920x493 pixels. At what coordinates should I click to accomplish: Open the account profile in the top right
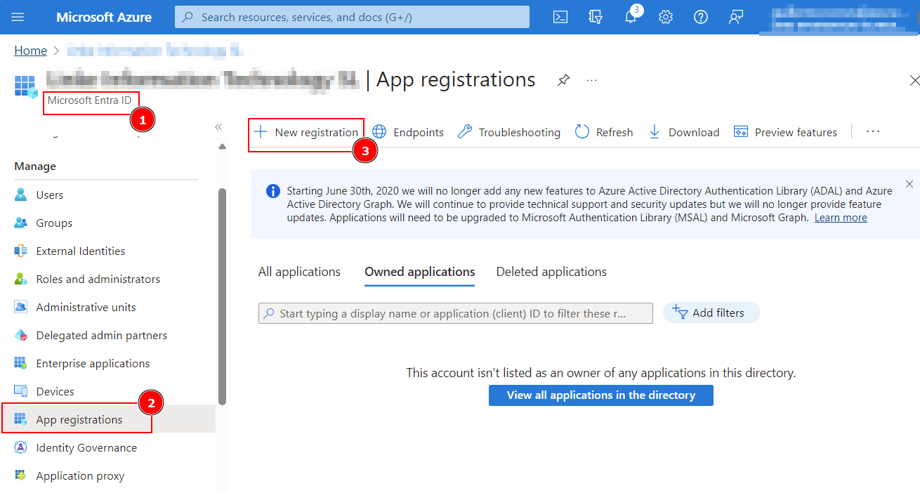pyautogui.click(x=839, y=17)
